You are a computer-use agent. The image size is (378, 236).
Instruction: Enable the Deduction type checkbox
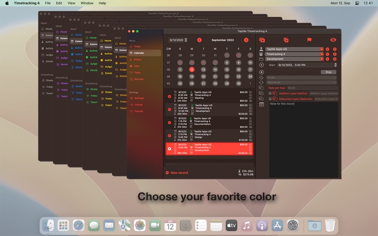click(x=270, y=99)
